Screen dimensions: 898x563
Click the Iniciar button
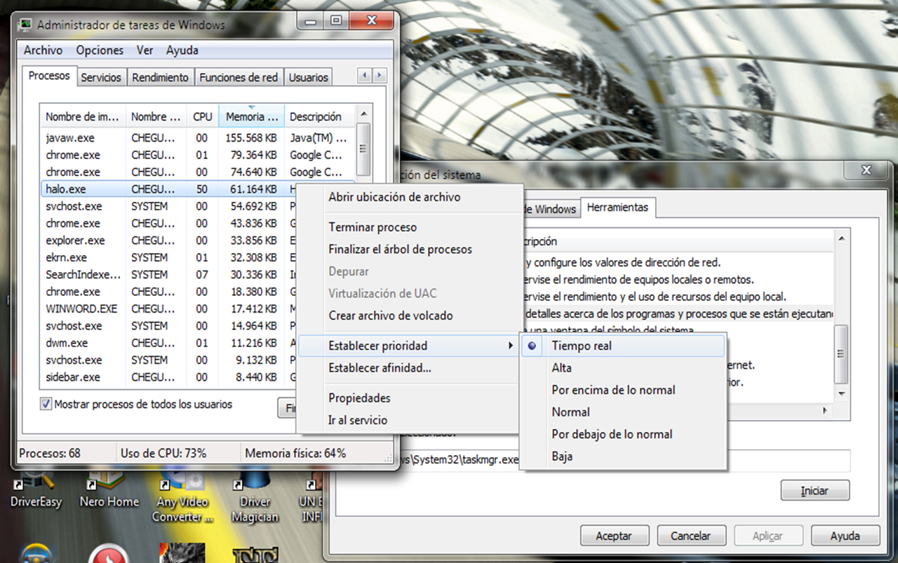(x=815, y=491)
